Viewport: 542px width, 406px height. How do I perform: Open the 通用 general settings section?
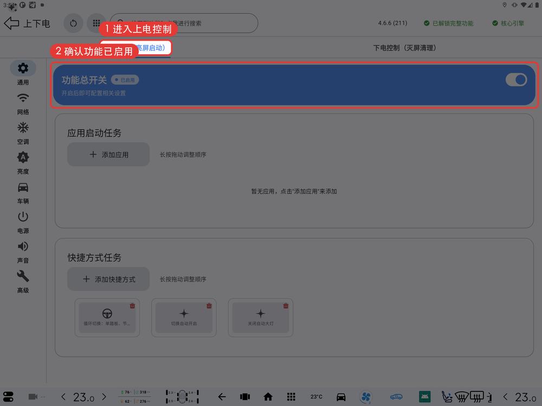(23, 73)
